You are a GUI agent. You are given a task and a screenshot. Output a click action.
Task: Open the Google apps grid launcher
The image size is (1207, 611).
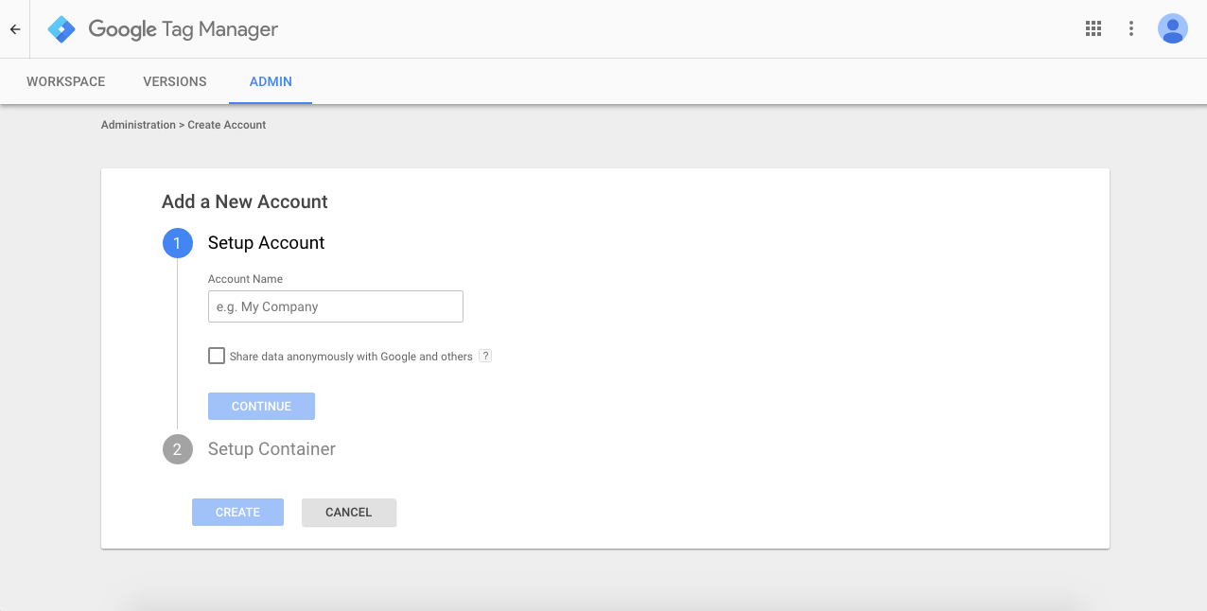tap(1093, 28)
